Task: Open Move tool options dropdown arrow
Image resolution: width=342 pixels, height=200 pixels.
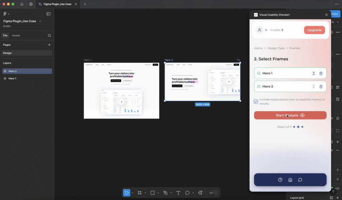Action: [132, 193]
